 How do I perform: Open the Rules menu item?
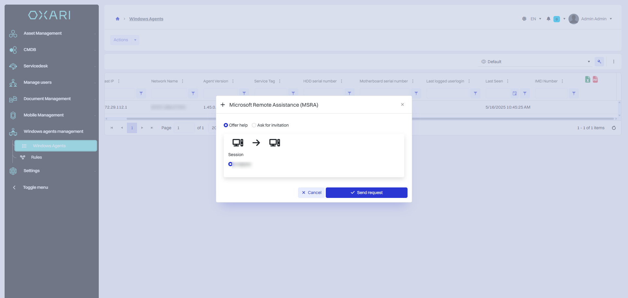[x=36, y=157]
